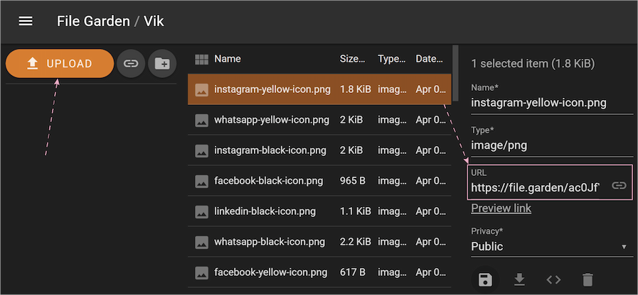Sort files by the Type column header

pyautogui.click(x=392, y=59)
